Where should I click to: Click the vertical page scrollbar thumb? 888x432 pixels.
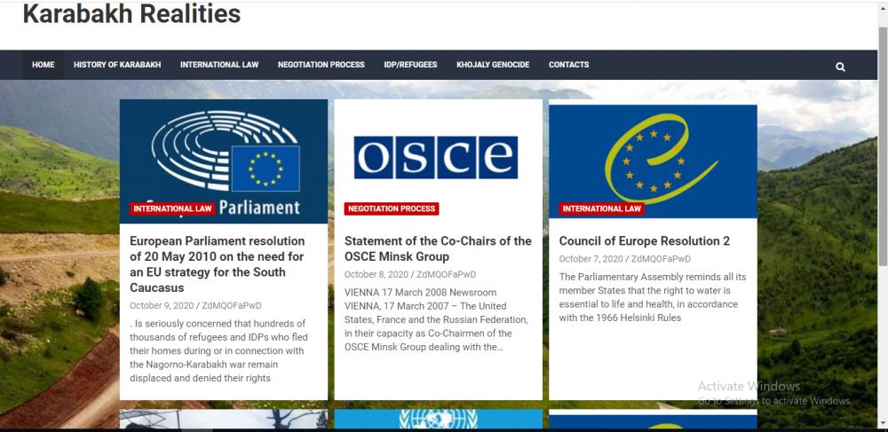[883, 145]
